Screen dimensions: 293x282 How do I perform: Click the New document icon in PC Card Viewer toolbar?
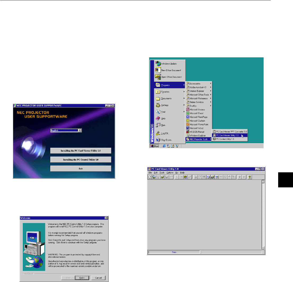point(150,177)
